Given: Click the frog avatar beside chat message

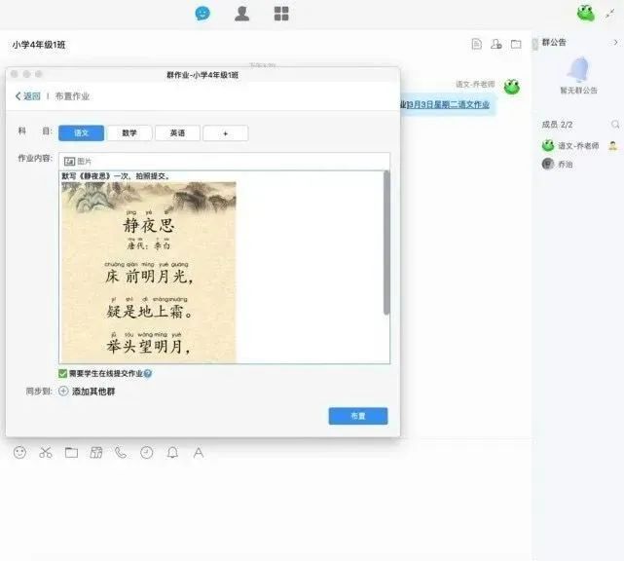Looking at the screenshot, I should pos(512,86).
